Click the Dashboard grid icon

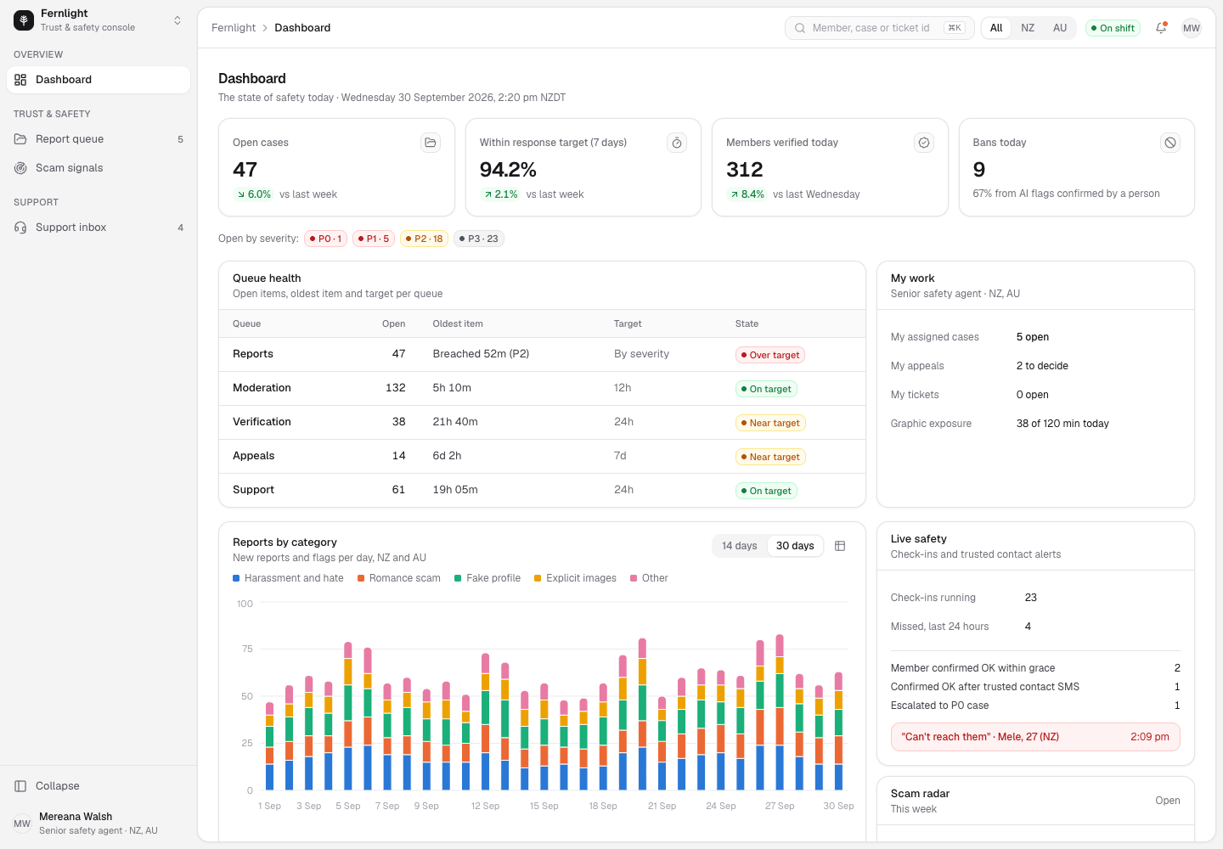coord(20,80)
